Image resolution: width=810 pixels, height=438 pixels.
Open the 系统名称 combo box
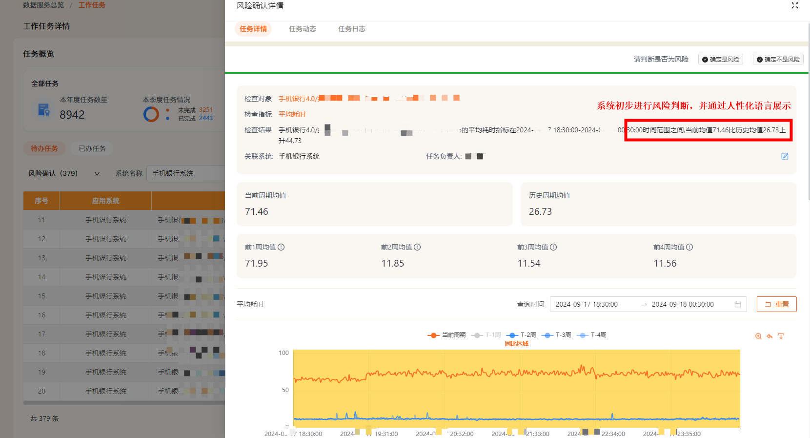[185, 173]
